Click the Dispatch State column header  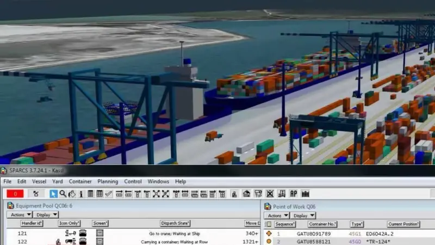click(175, 223)
